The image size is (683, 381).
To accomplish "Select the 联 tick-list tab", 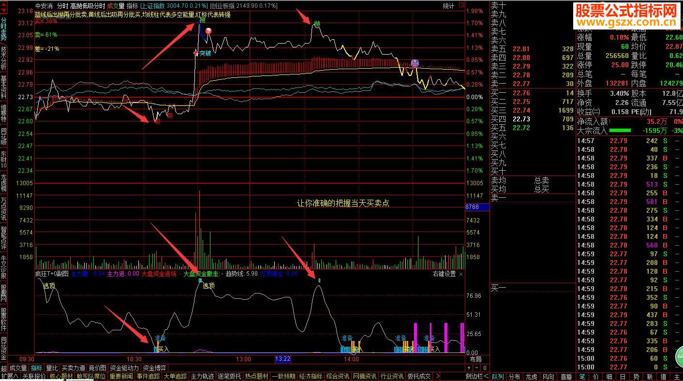I will coord(650,377).
